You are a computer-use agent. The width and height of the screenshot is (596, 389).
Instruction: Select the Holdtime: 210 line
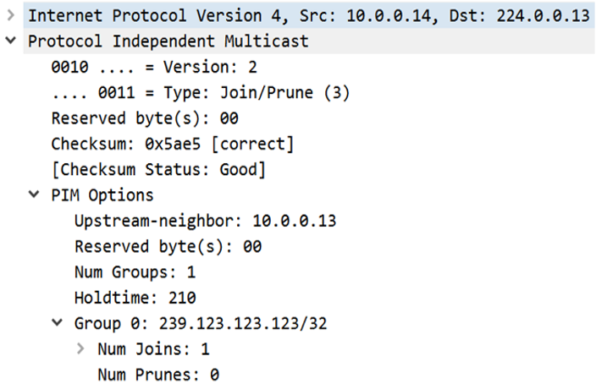click(135, 298)
